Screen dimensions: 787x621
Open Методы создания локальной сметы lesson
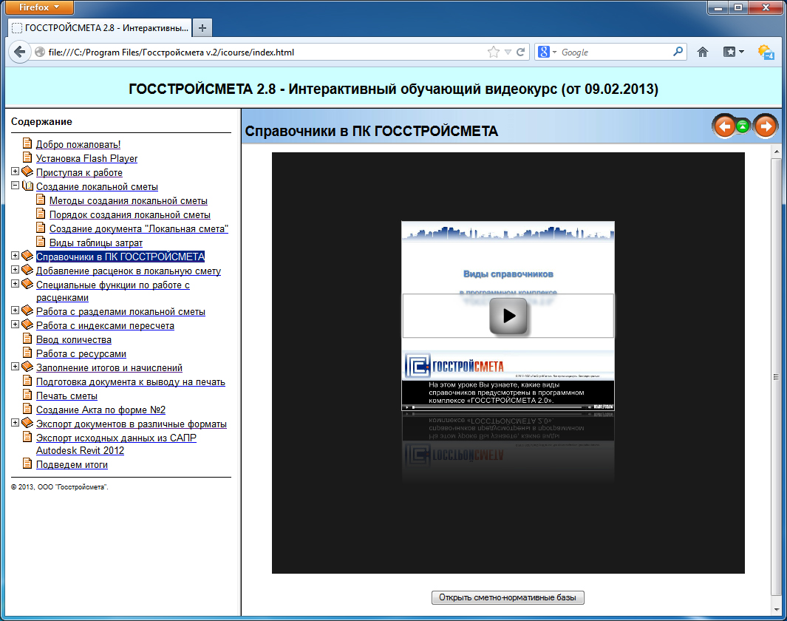[x=129, y=201]
